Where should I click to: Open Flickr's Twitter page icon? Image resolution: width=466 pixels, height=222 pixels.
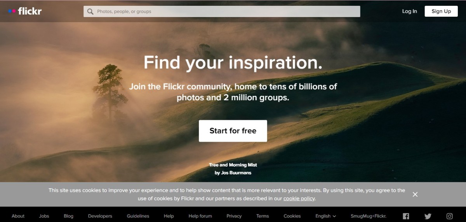click(x=428, y=216)
